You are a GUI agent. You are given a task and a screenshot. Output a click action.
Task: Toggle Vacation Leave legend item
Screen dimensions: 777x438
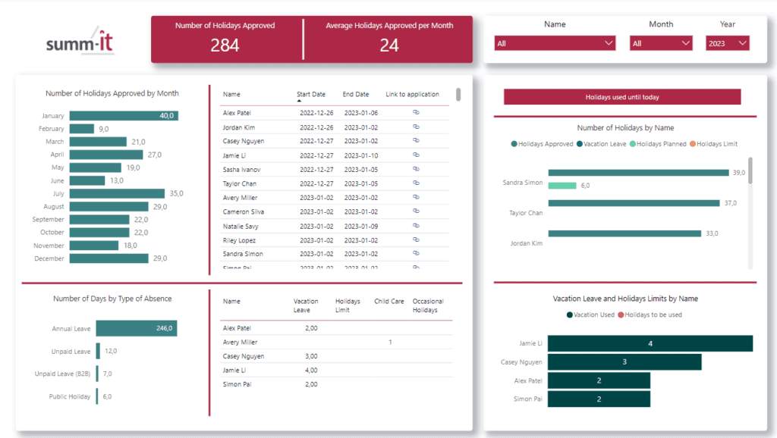click(x=601, y=144)
